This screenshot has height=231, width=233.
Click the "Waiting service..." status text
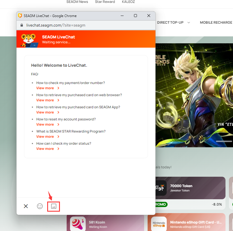(56, 42)
